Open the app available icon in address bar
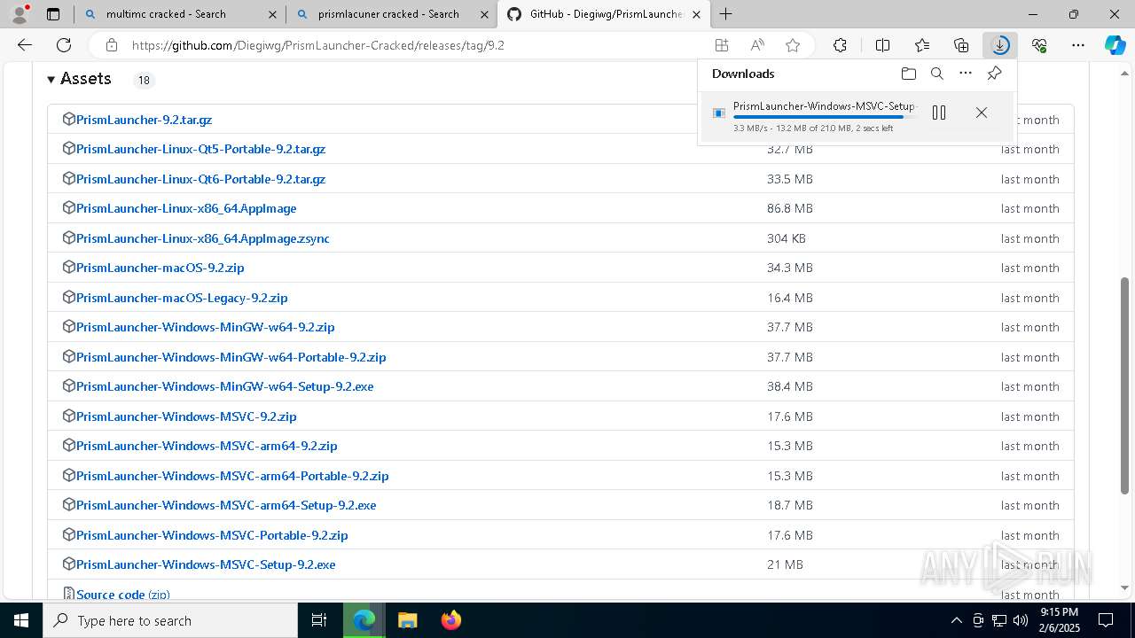The image size is (1135, 638). tap(722, 45)
